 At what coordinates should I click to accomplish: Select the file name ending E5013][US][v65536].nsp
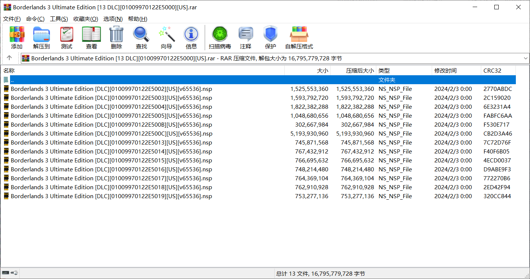[x=111, y=142]
